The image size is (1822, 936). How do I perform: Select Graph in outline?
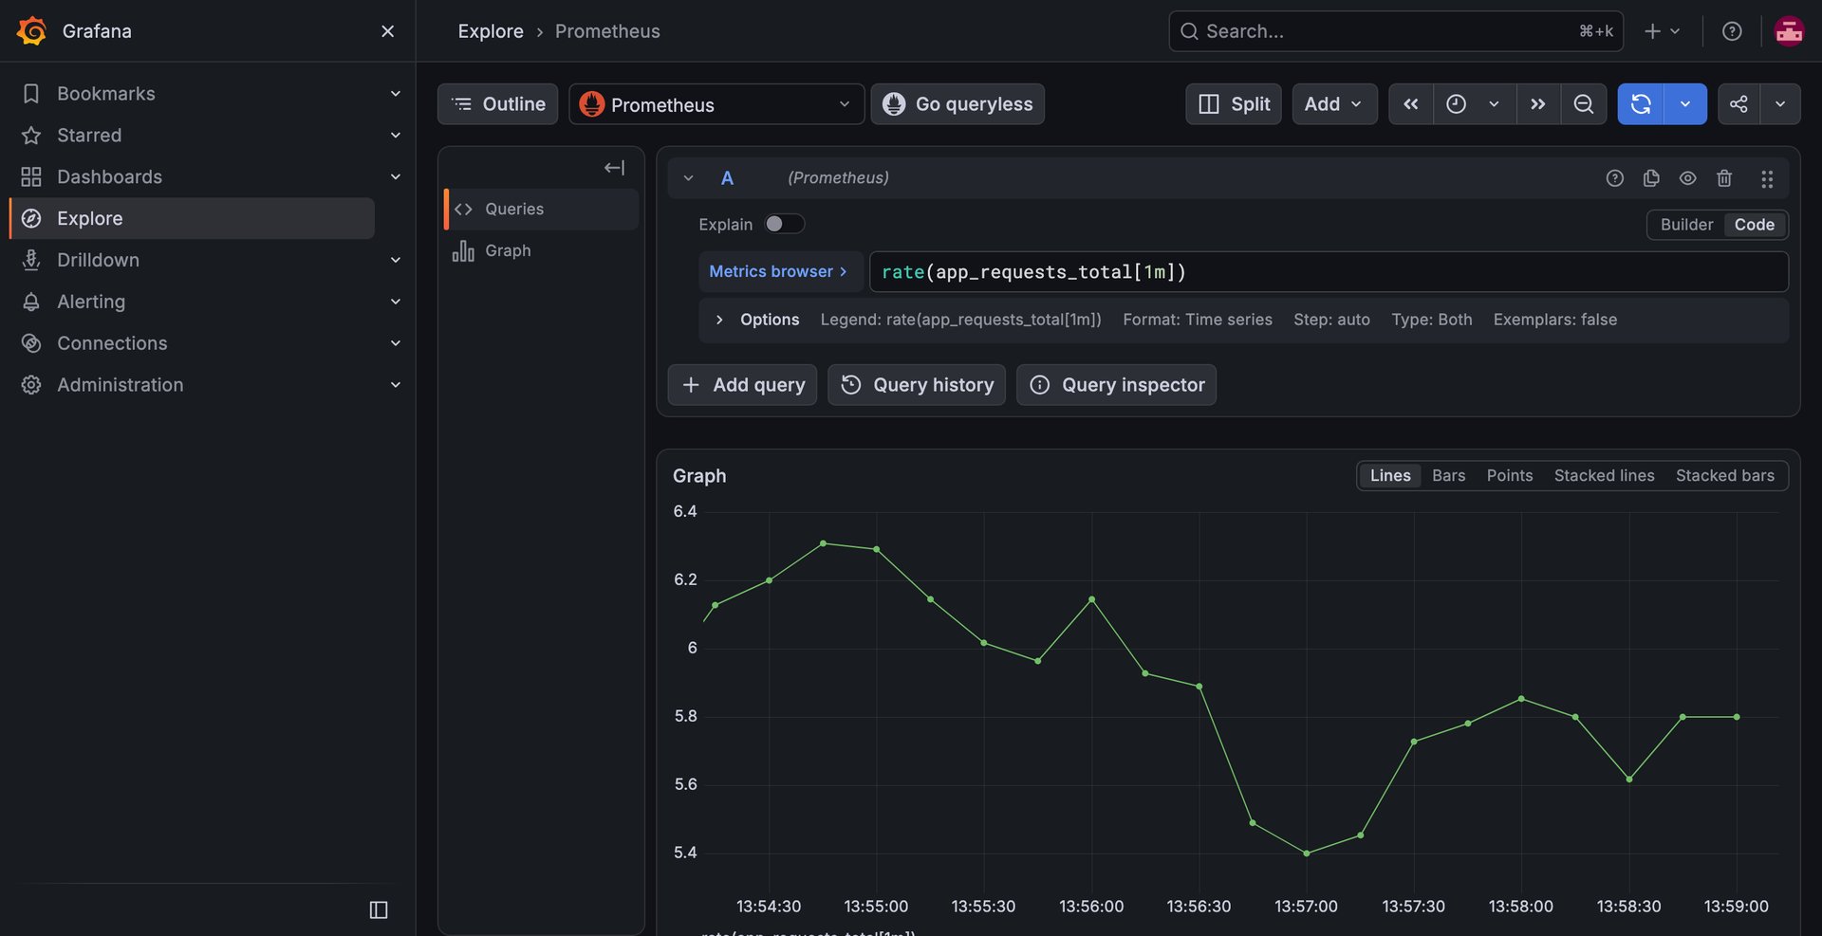coord(541,251)
